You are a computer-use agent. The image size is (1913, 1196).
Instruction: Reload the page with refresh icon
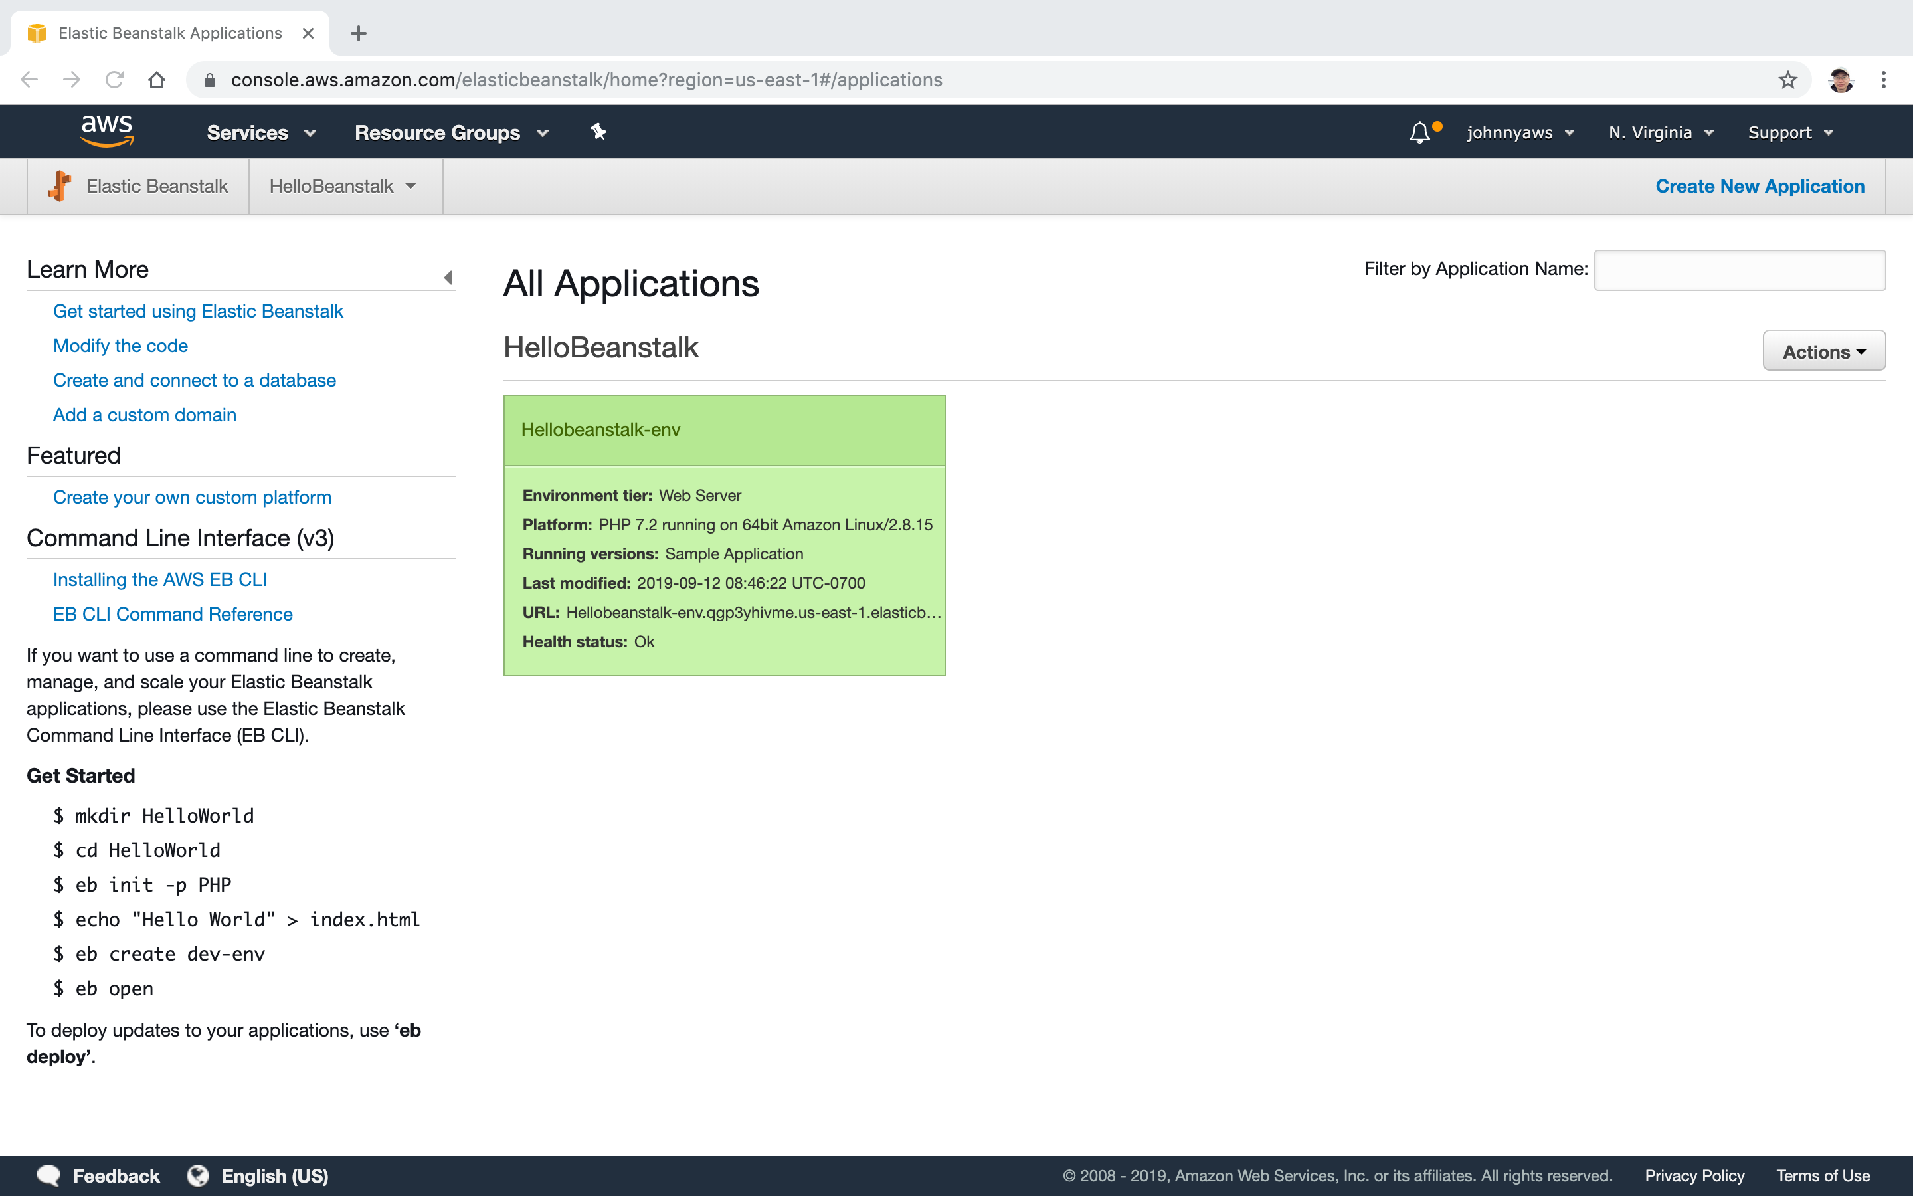[x=115, y=80]
